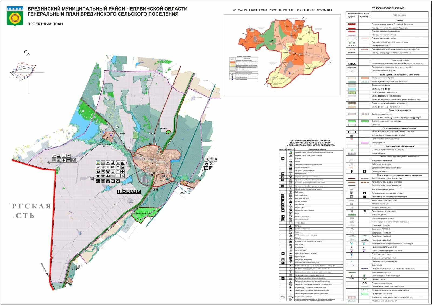Select the existing Аптека legend icon

pyautogui.click(x=291, y=162)
